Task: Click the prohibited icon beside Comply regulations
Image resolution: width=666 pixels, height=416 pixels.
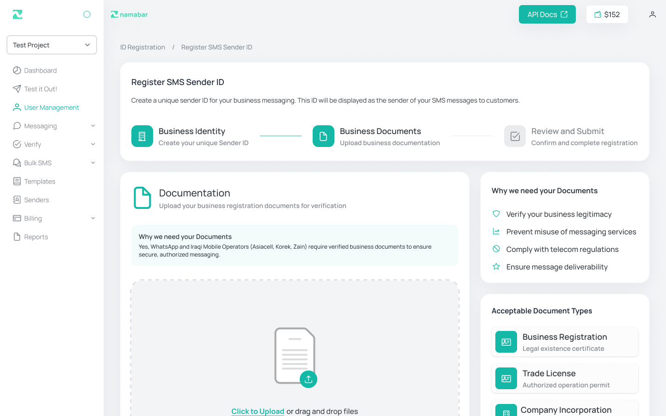Action: point(496,249)
